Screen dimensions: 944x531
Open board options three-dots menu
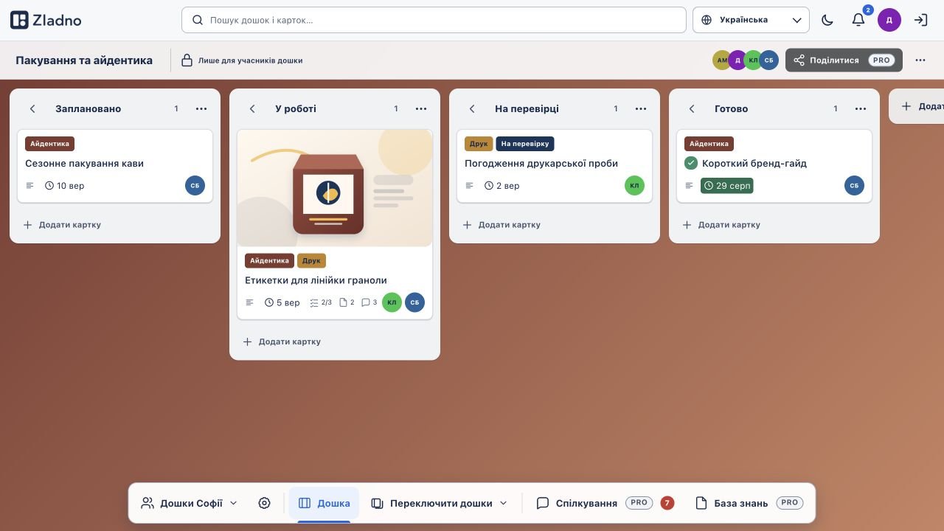point(920,60)
